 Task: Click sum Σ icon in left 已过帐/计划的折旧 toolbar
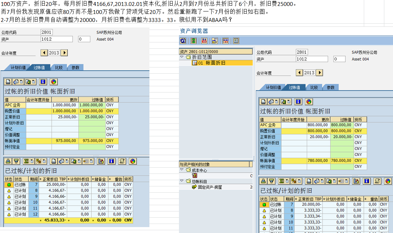pyautogui.click(x=26, y=161)
